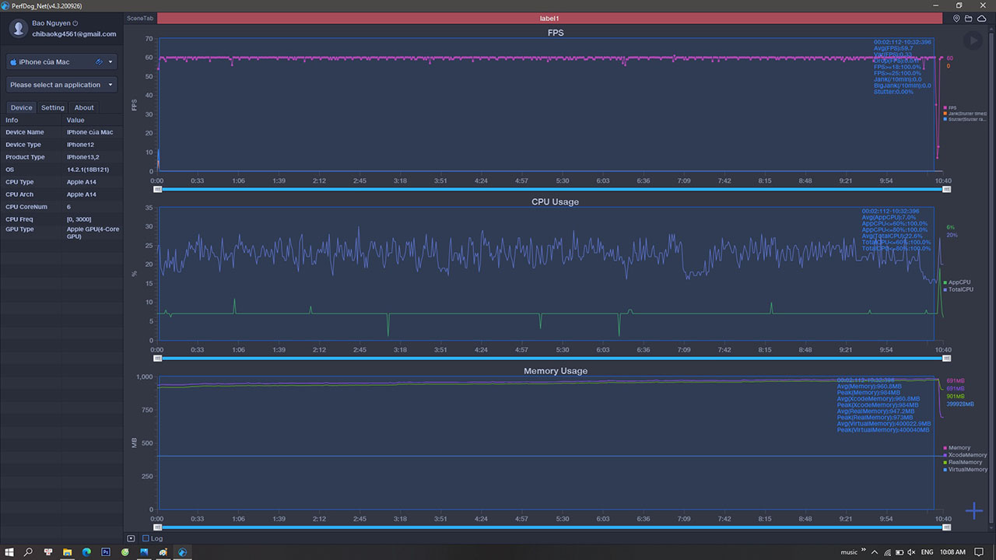
Task: Click the small arrow box left of Log
Action: pyautogui.click(x=131, y=538)
